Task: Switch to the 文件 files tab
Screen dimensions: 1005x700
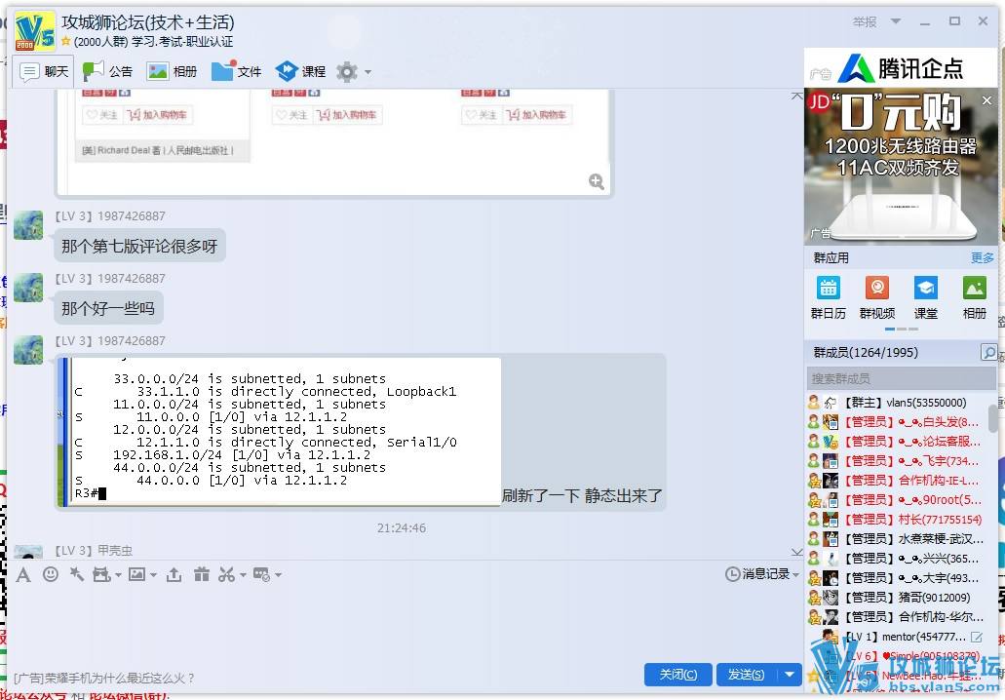Action: click(x=237, y=71)
